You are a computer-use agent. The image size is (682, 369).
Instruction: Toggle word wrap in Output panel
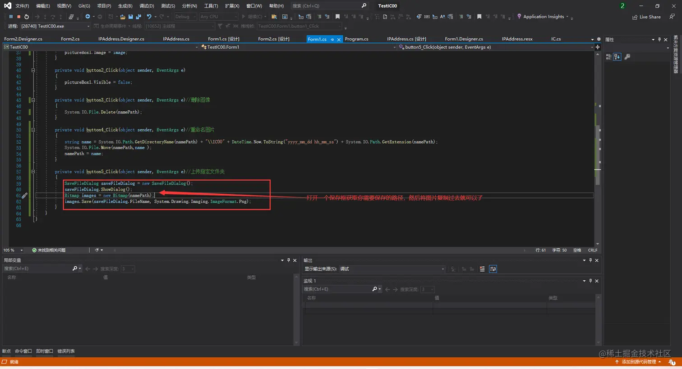(x=493, y=269)
